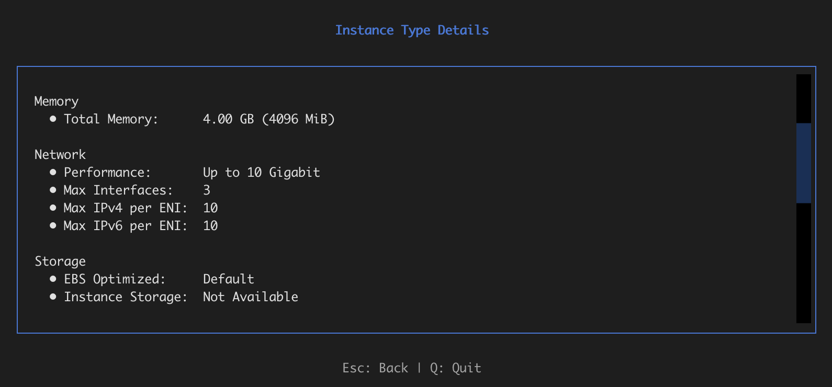This screenshot has height=387, width=832.
Task: Click the 'Max Interfaces:' label
Action: [118, 190]
